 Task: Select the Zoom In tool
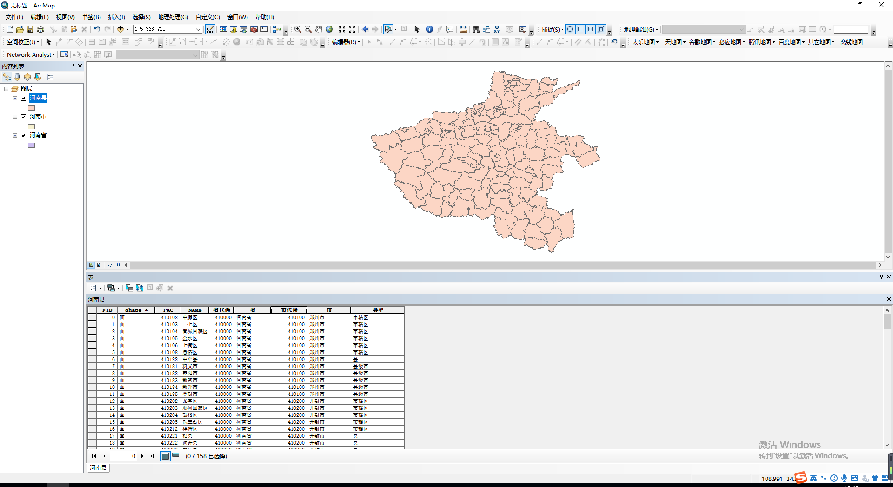[298, 29]
